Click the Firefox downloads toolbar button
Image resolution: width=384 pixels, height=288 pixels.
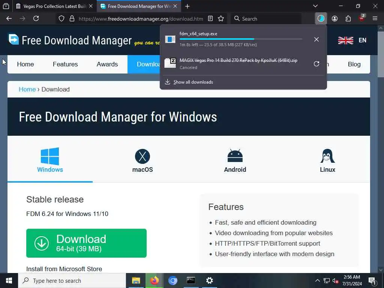(321, 19)
